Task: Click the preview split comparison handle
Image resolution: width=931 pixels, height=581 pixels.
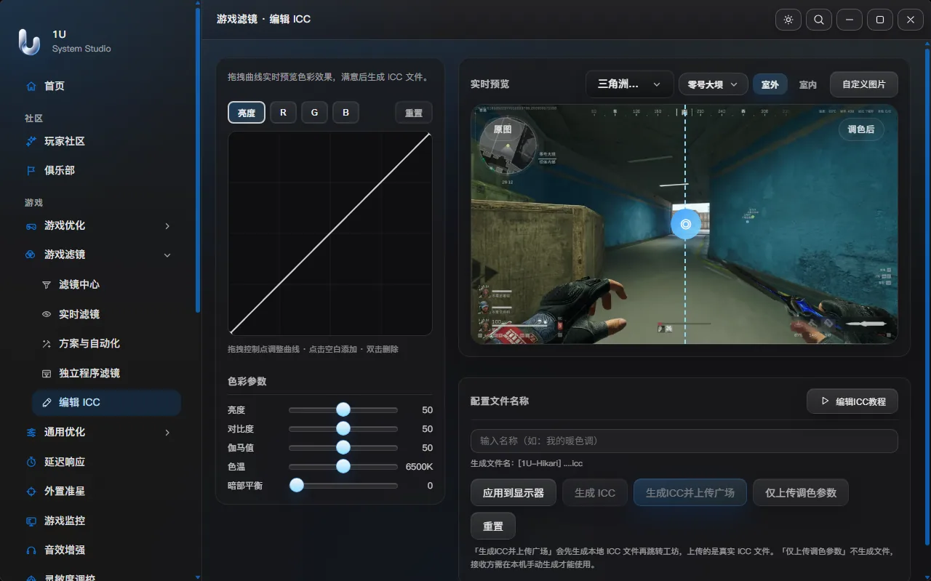Action: tap(685, 225)
